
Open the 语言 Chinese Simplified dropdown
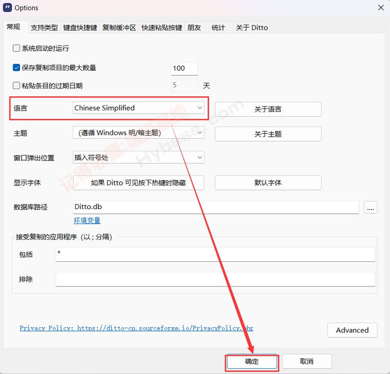(x=139, y=108)
